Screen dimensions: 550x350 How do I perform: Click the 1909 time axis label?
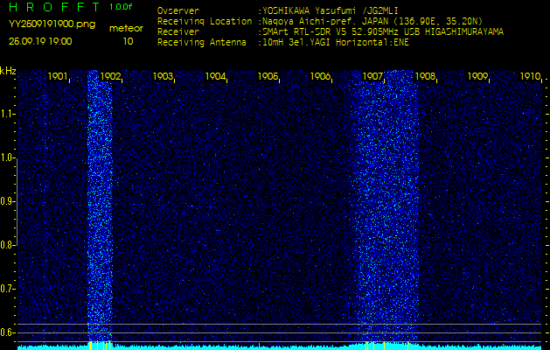477,76
